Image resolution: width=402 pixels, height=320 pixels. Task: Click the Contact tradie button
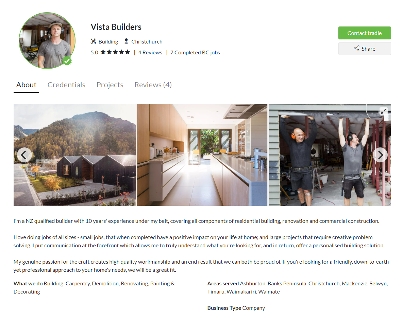365,33
